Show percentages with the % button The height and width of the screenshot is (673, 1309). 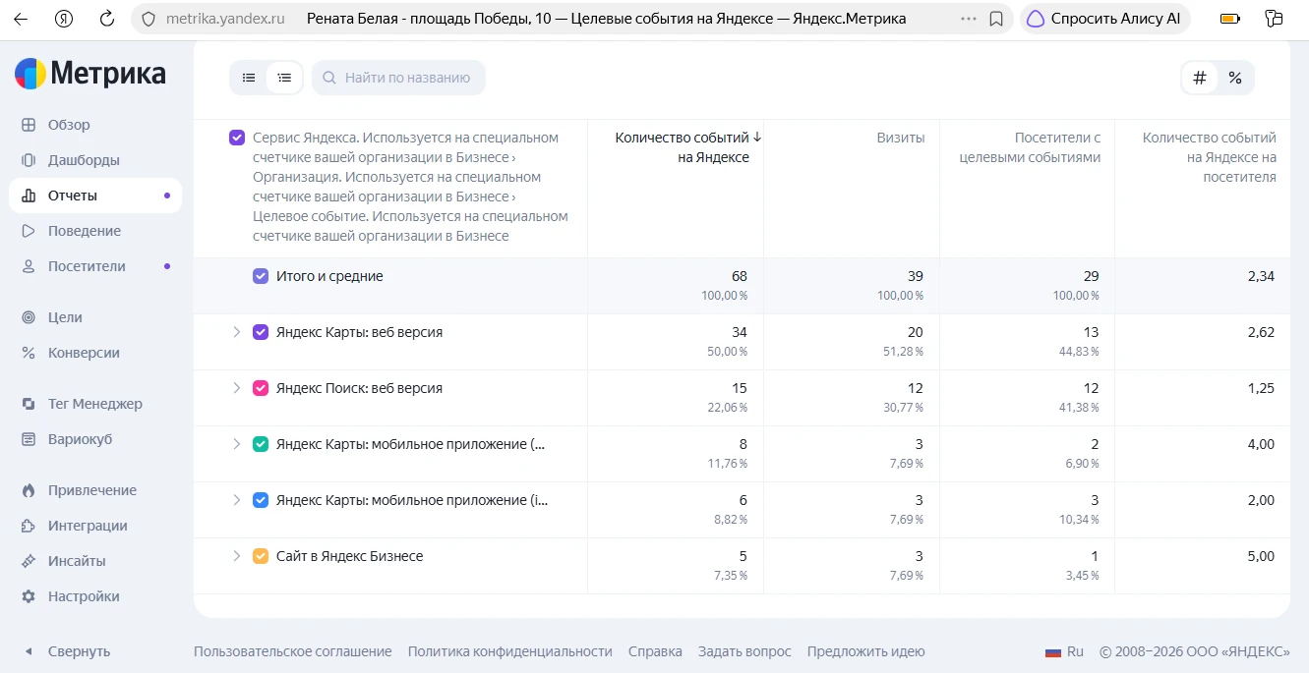[x=1235, y=78]
